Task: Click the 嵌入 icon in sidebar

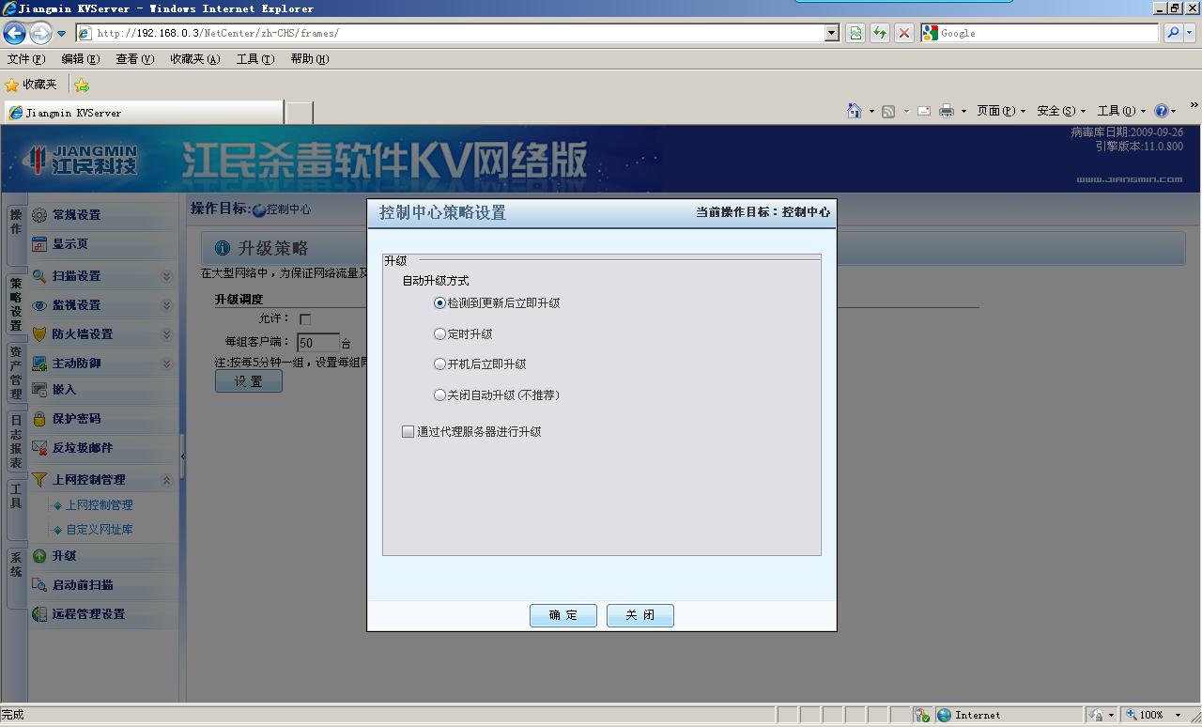Action: (x=39, y=389)
